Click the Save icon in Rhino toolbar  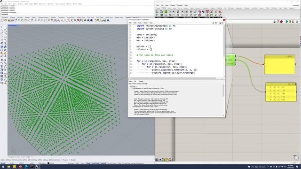(9, 20)
